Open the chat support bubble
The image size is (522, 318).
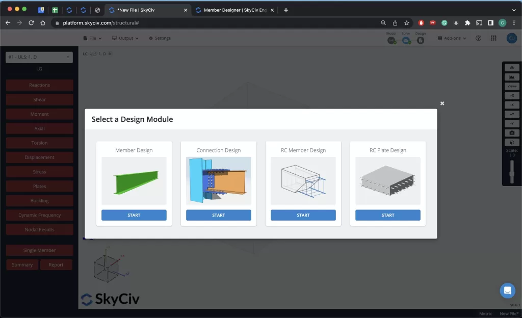point(507,290)
